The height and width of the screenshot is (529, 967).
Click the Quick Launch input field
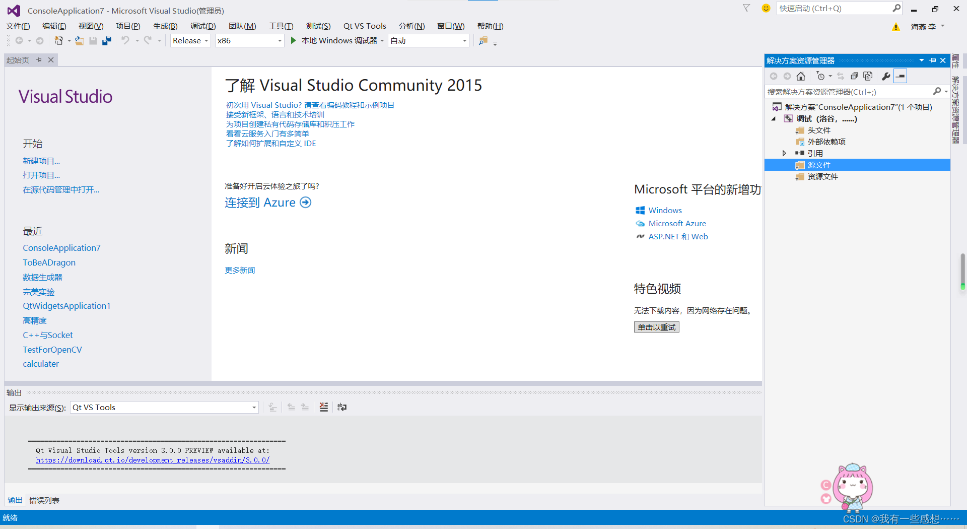[834, 8]
